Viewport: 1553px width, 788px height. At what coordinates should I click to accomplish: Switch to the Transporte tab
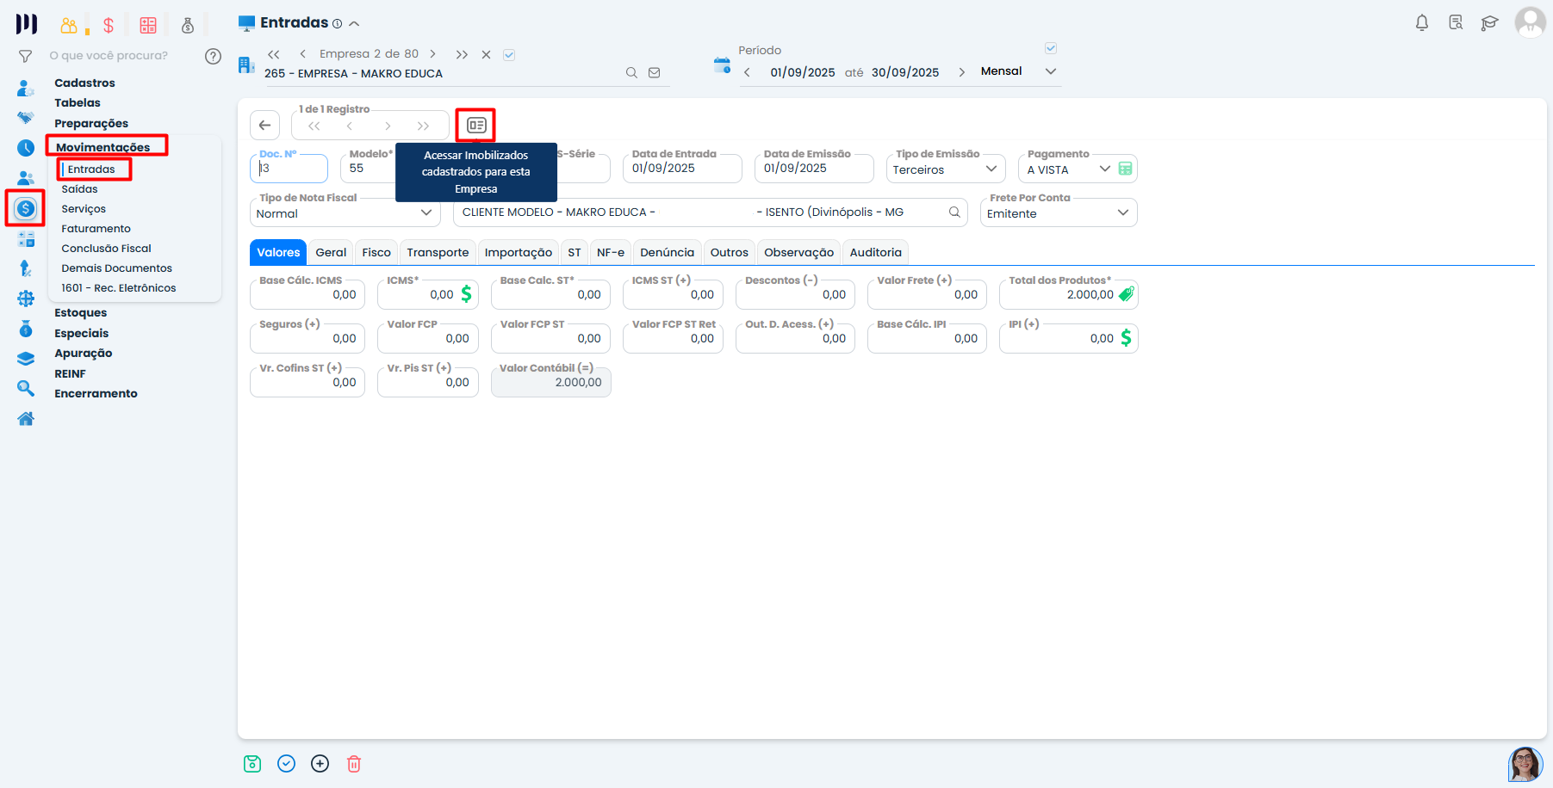438,253
